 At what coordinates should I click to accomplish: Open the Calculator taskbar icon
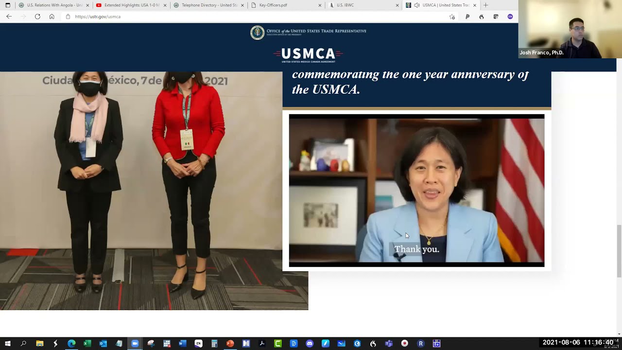[214, 344]
